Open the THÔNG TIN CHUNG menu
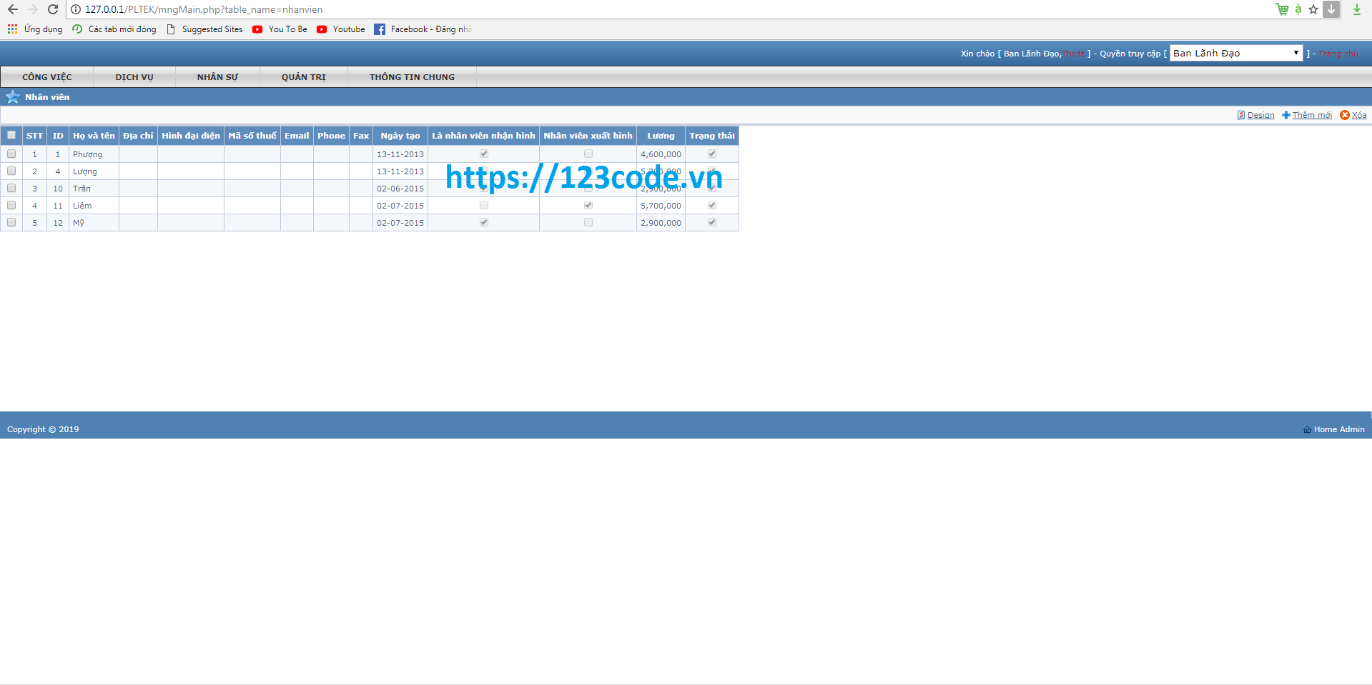 point(412,77)
